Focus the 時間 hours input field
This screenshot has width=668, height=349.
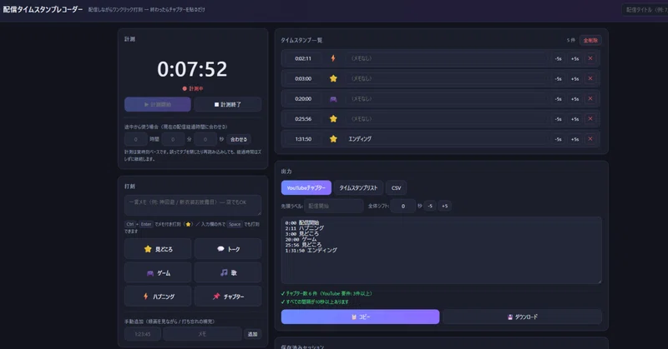point(136,139)
